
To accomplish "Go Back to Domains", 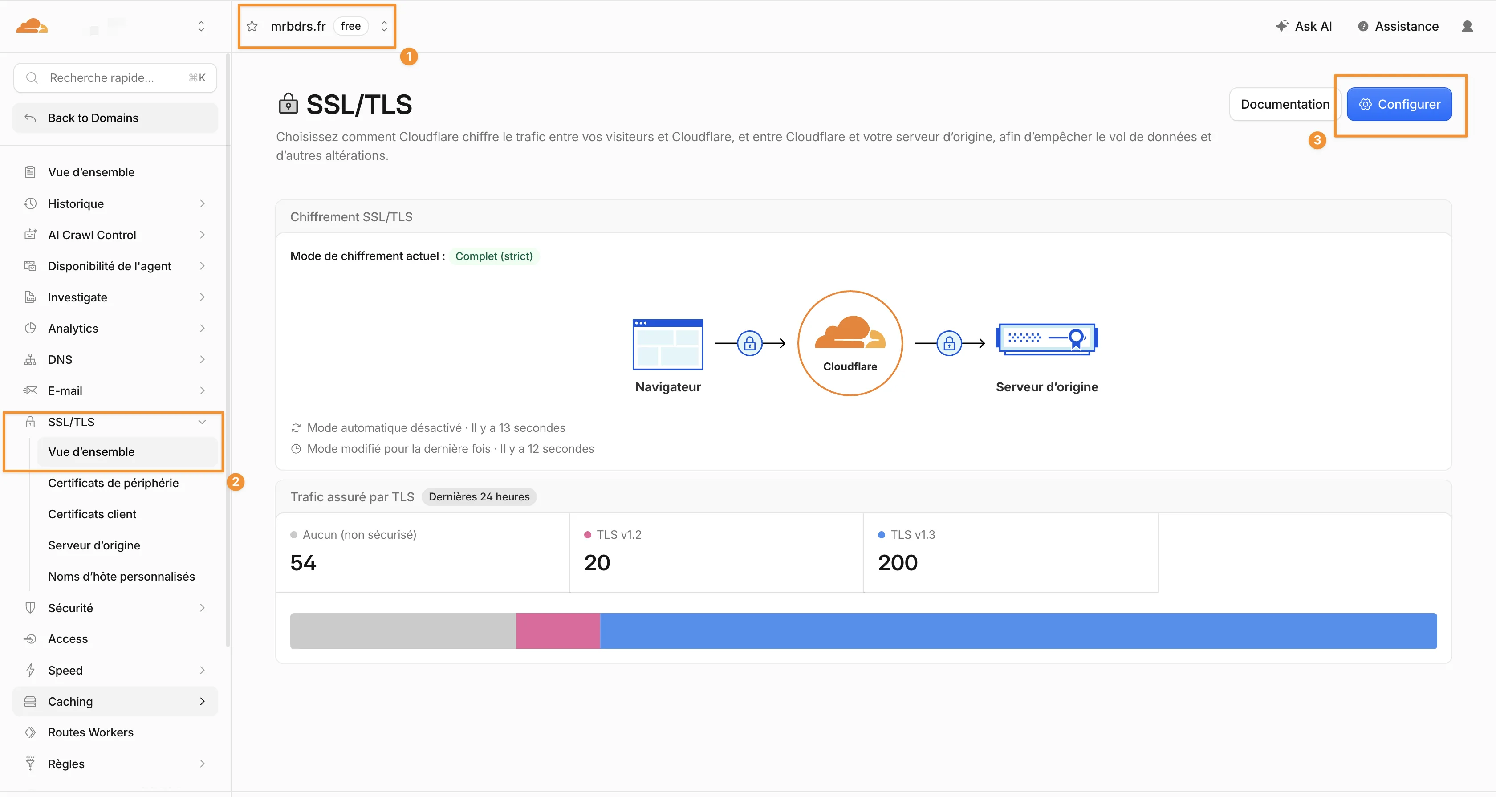I will (x=115, y=118).
